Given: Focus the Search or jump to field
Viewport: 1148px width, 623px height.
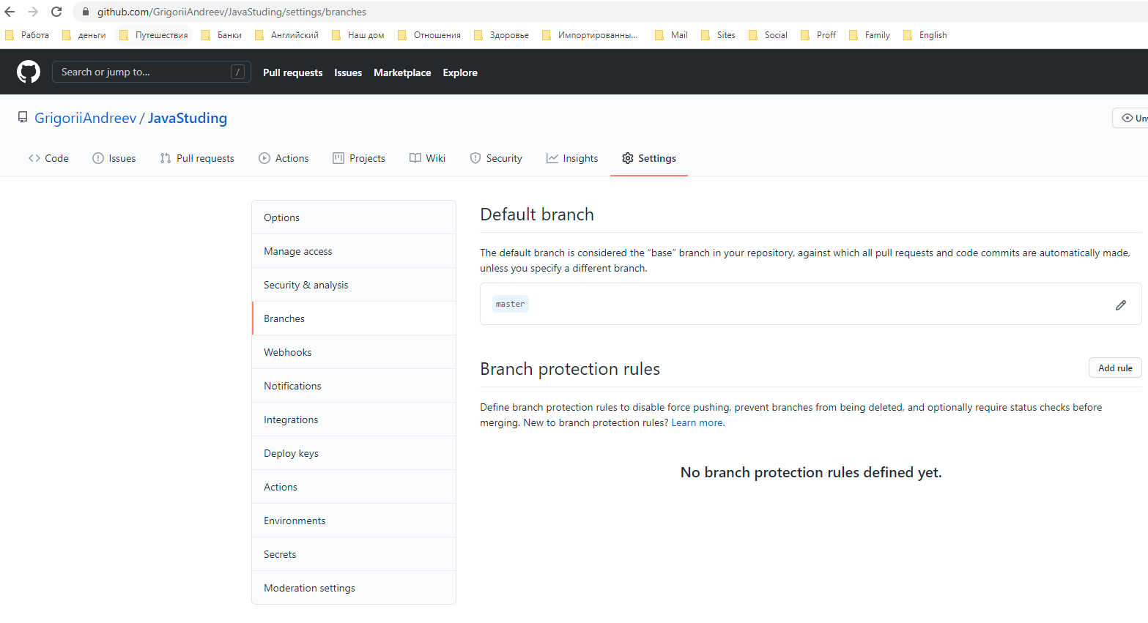Looking at the screenshot, I should pyautogui.click(x=150, y=71).
